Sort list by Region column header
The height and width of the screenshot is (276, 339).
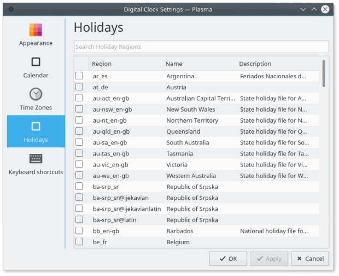click(102, 64)
